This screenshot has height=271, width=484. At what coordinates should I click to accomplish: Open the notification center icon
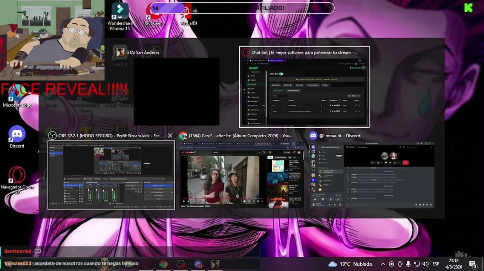473,264
